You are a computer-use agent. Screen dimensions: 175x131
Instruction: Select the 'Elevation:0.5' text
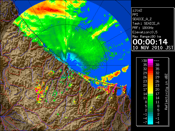(x=145, y=32)
